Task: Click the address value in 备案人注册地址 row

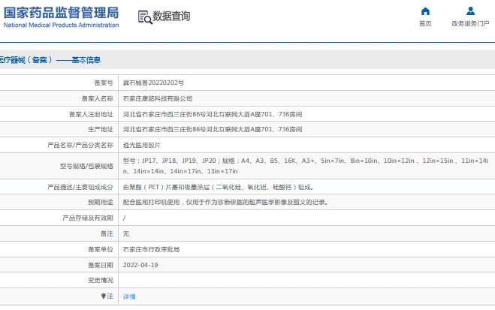Action: [213, 114]
